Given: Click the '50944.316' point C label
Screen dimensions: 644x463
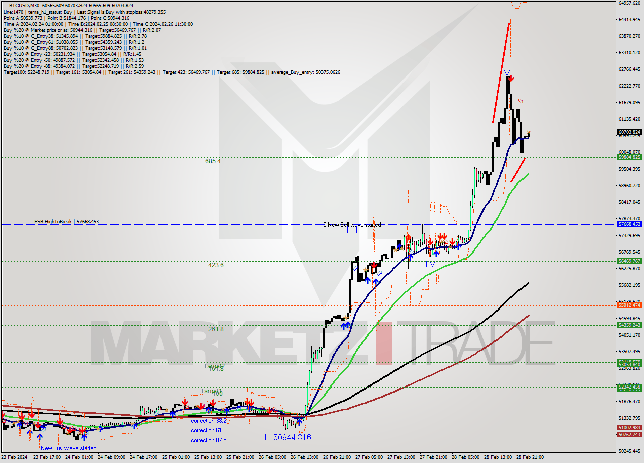Looking at the screenshot, I should coord(292,437).
